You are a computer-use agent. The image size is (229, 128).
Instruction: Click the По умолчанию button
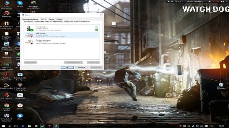[72, 63]
